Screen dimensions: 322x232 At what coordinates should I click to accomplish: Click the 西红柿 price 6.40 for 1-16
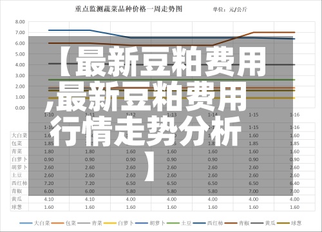pos(294,183)
